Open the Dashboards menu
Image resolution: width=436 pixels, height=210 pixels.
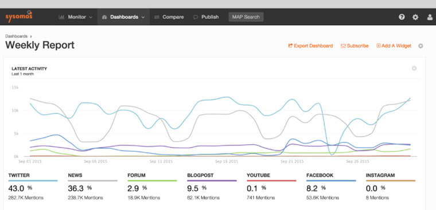[x=123, y=17]
